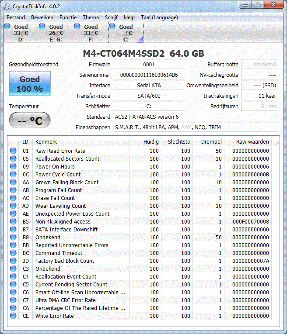Click the Inschakelingen field 11 keer
The width and height of the screenshot is (287, 334).
[x=260, y=96]
